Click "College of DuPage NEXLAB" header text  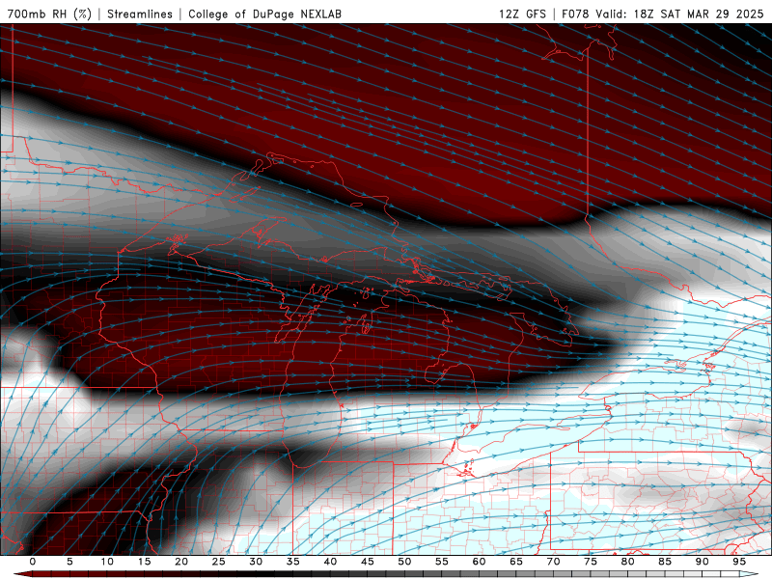(x=264, y=14)
